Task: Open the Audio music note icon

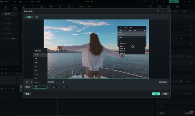Action: tap(24, 6)
